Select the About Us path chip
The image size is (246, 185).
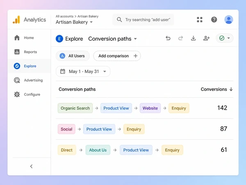click(x=98, y=150)
